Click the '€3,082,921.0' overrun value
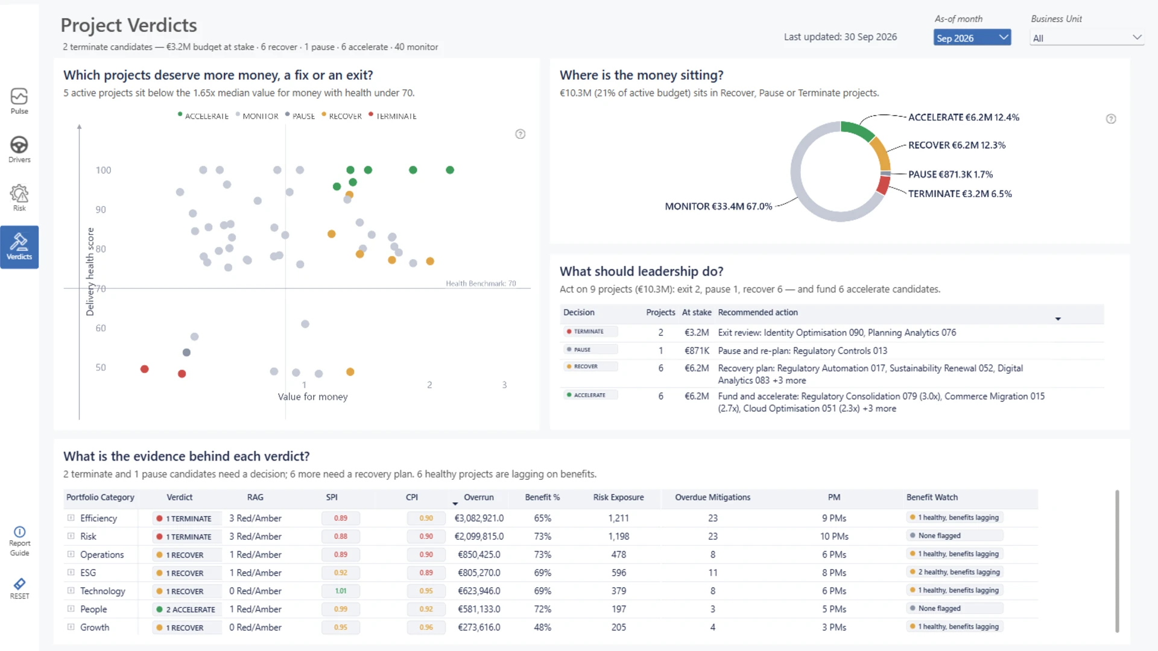Image resolution: width=1158 pixels, height=651 pixels. 479,518
